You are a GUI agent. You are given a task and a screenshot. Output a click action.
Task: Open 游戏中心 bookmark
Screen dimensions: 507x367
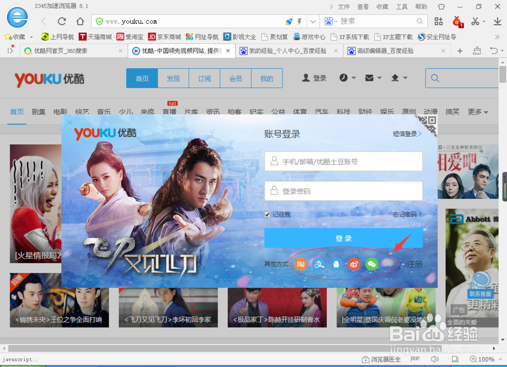point(309,37)
